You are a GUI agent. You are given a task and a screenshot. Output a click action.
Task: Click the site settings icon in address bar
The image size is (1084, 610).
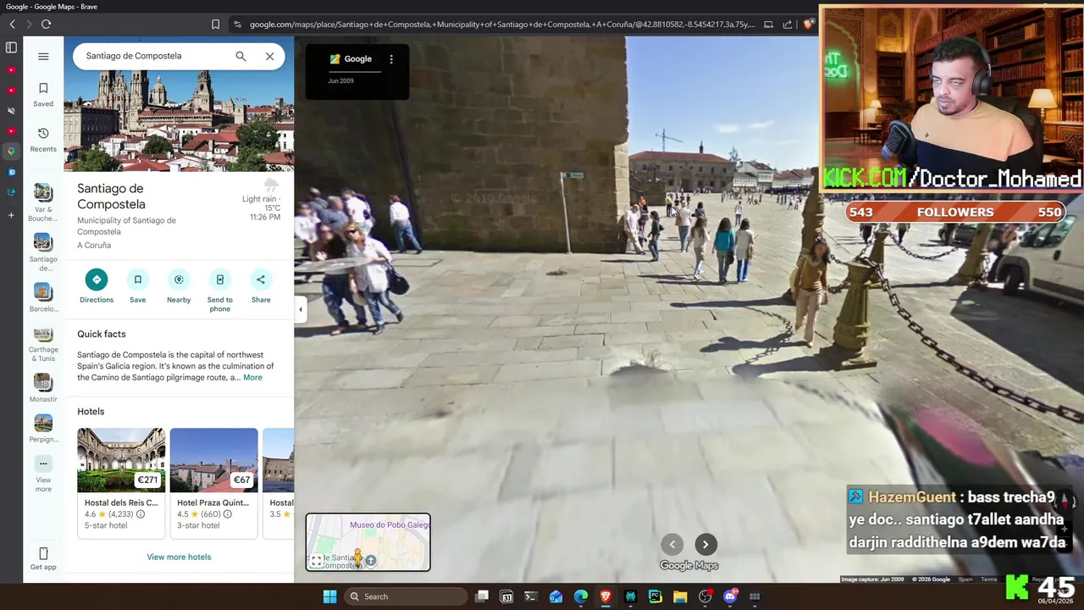pyautogui.click(x=237, y=25)
